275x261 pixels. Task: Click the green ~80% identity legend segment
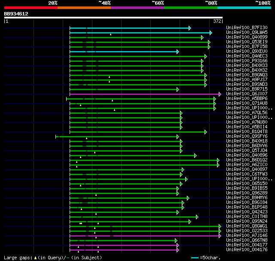pos(191,8)
